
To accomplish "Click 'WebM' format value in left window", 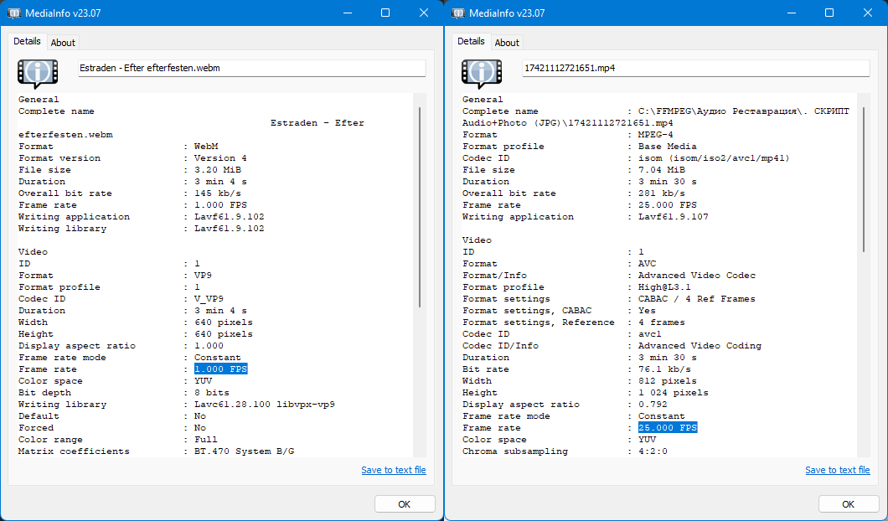I will coord(206,147).
